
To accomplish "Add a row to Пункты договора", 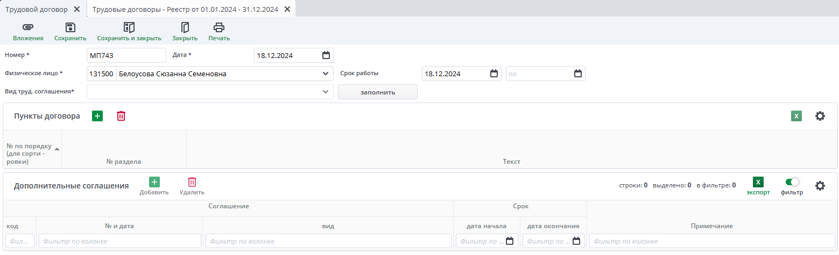I will tap(97, 116).
